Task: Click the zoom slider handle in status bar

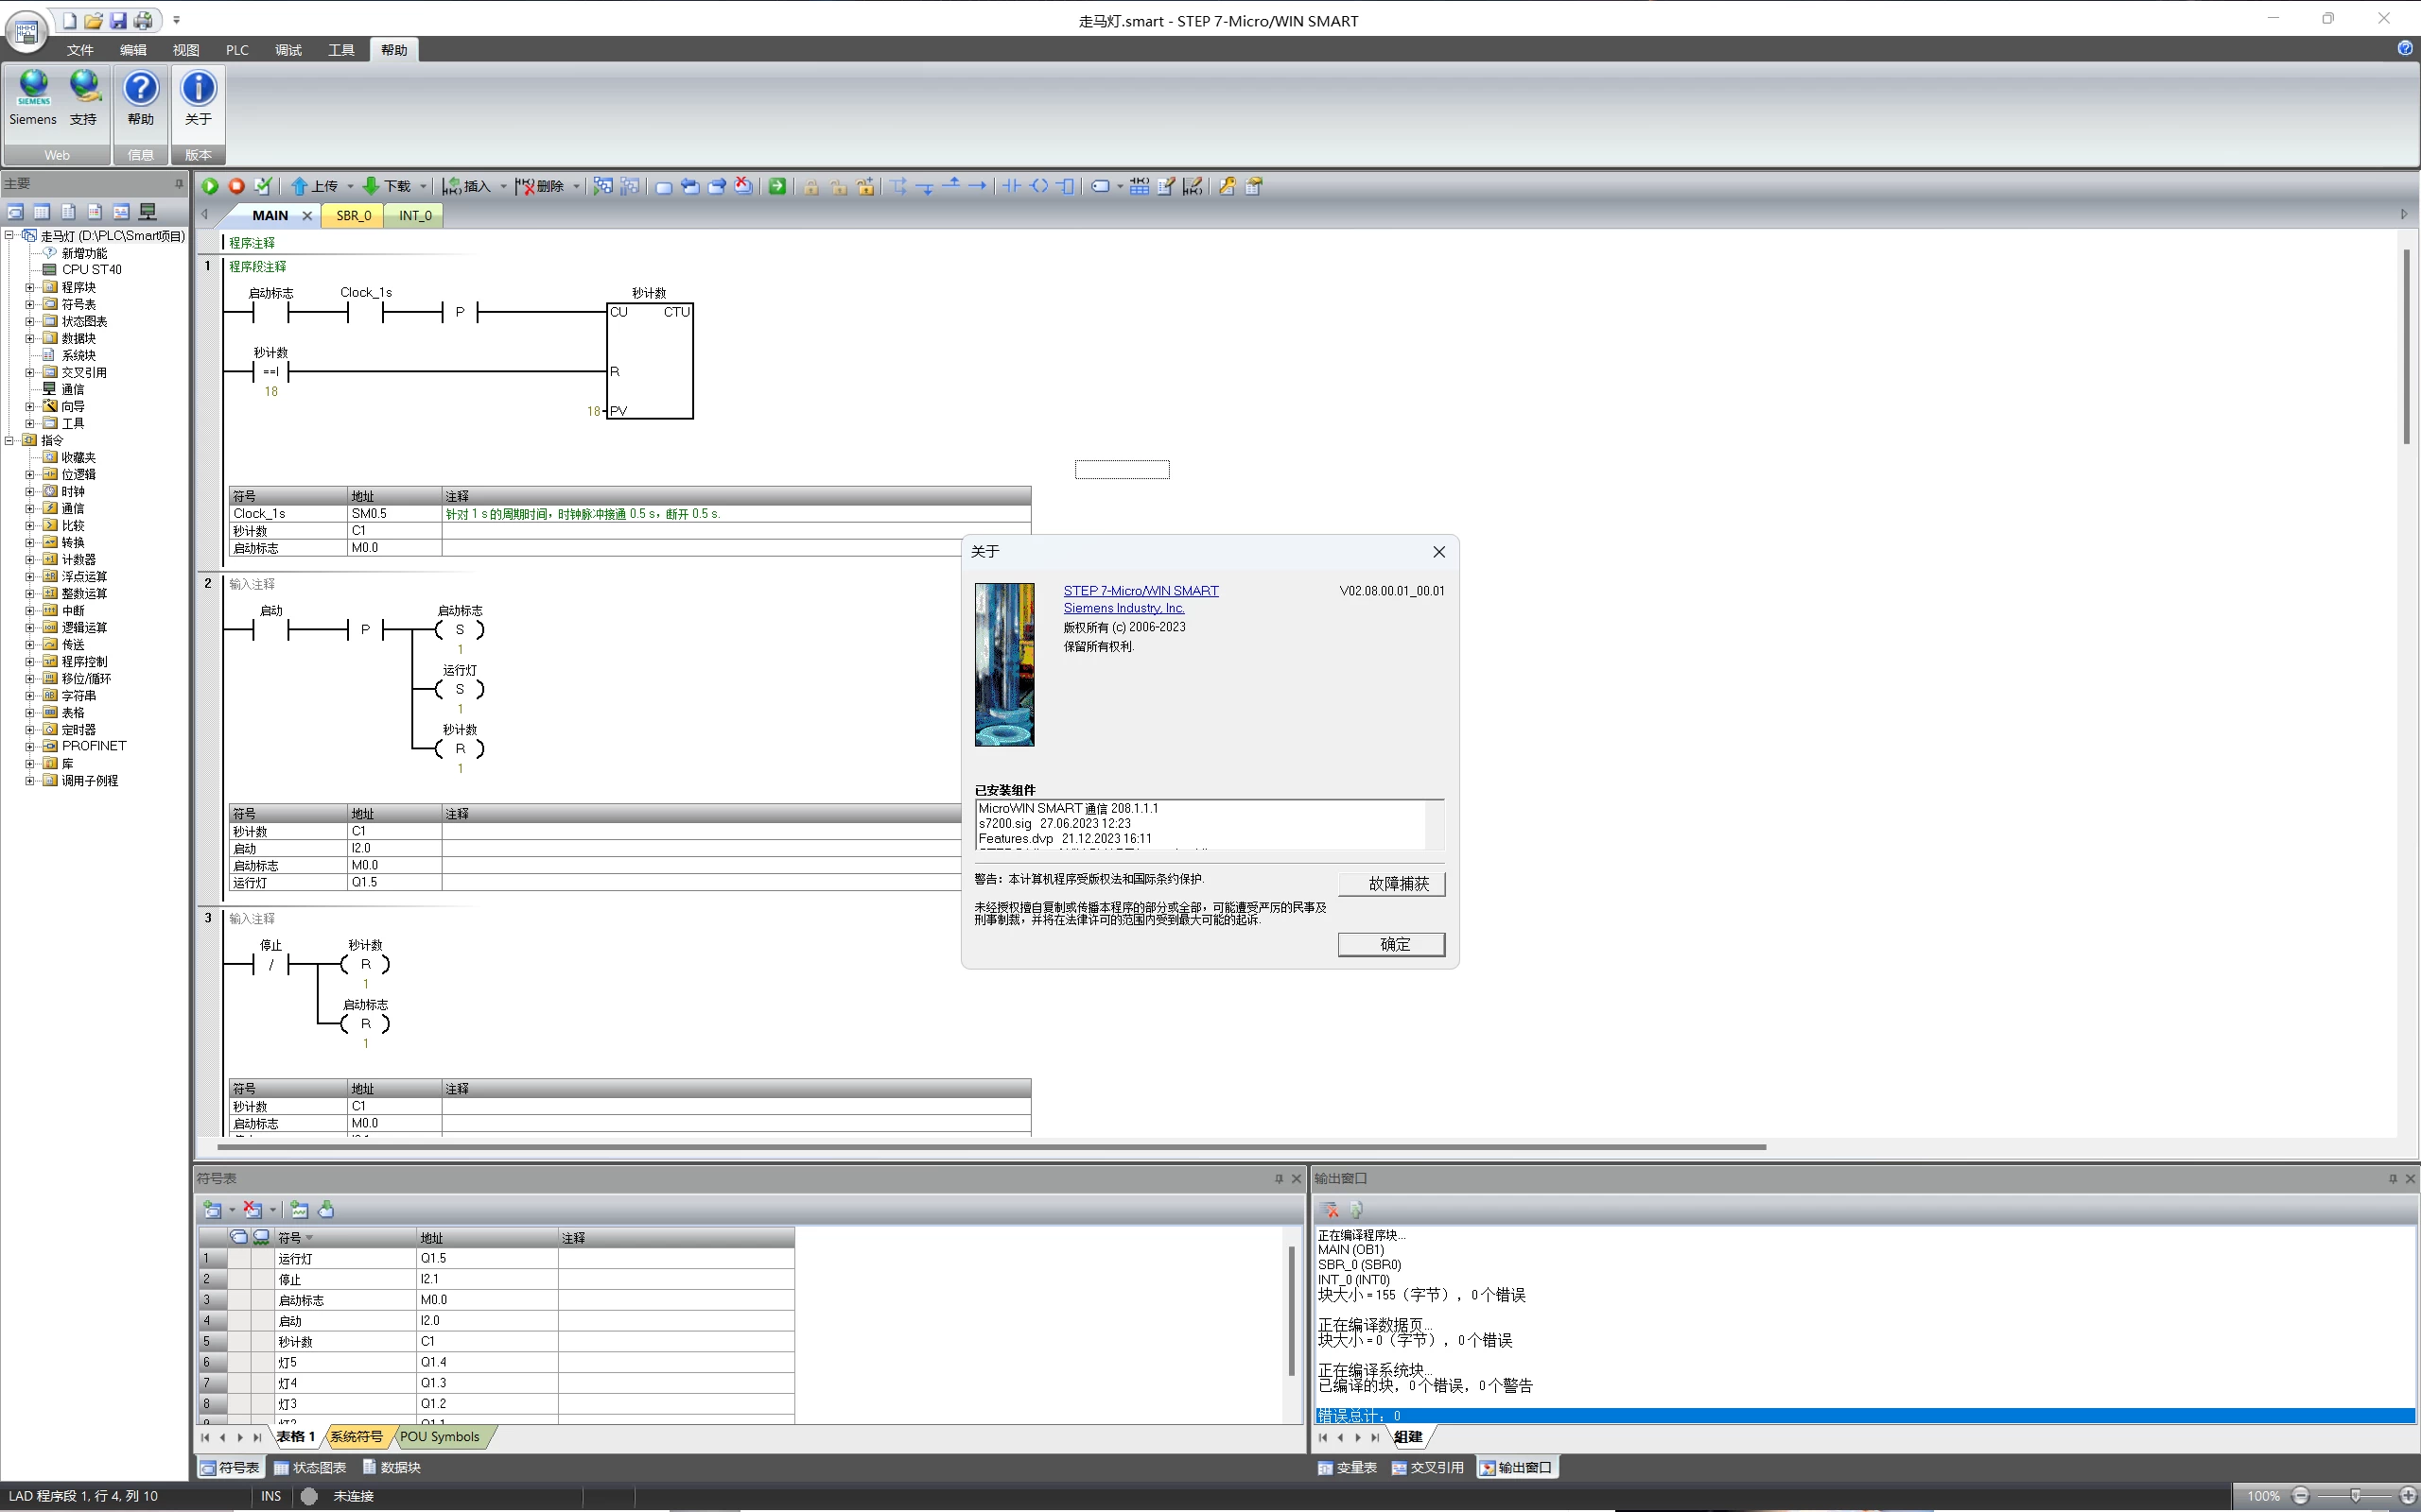Action: 2355,1496
